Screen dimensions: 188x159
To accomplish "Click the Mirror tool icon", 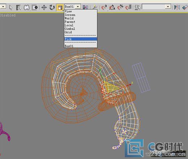I will tap(177, 8).
